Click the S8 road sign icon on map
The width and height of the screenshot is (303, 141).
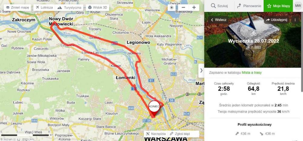coord(171,100)
